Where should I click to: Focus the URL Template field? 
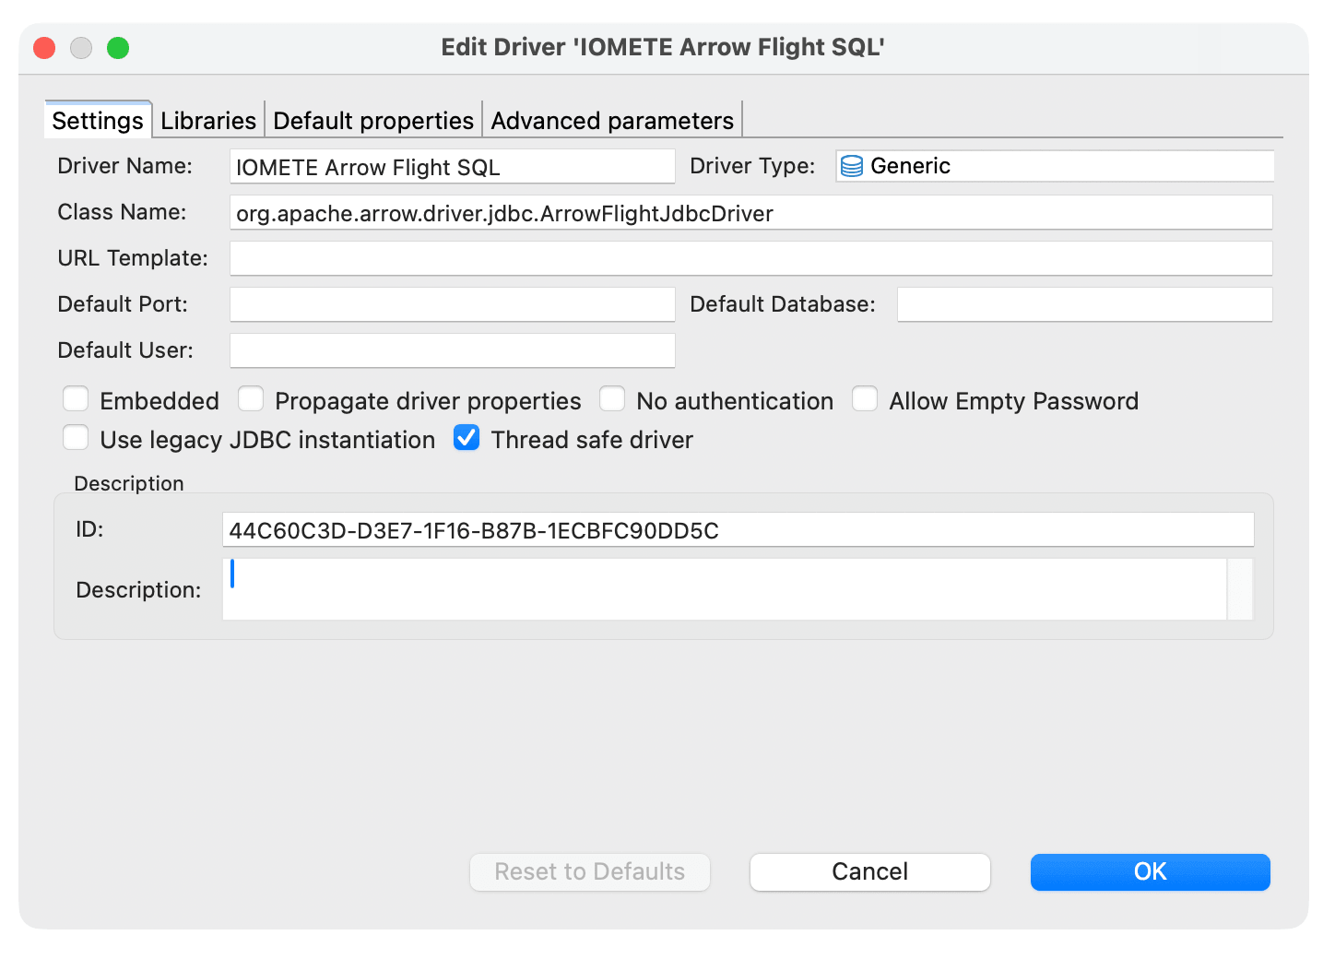click(x=751, y=259)
